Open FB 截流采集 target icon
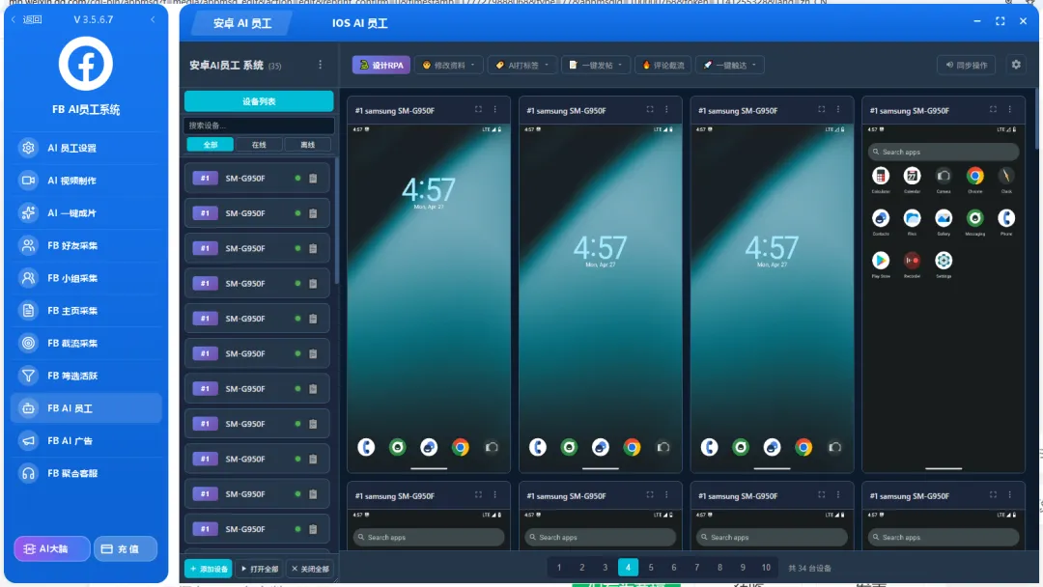1043x587 pixels. click(28, 343)
